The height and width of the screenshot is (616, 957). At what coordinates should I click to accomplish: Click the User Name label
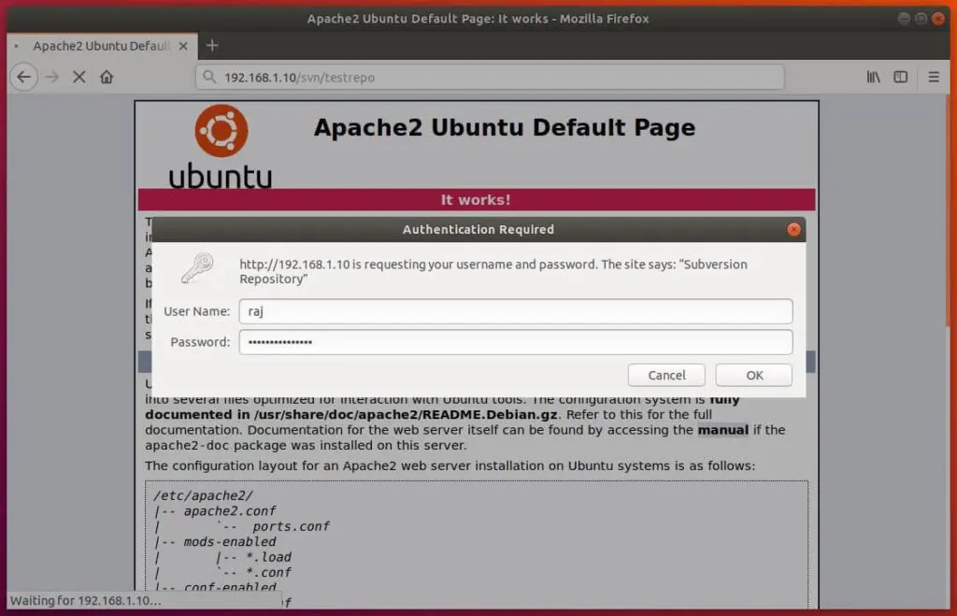tap(196, 311)
